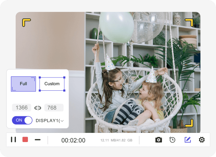Select Full screen recording area

tap(23, 84)
